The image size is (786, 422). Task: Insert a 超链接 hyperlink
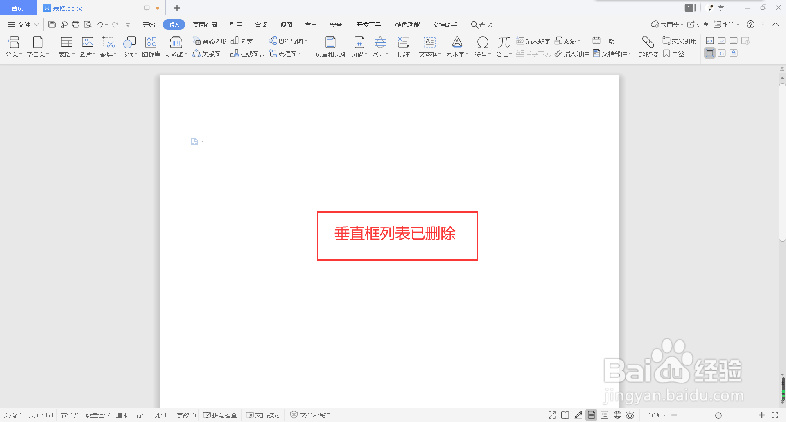pyautogui.click(x=648, y=47)
